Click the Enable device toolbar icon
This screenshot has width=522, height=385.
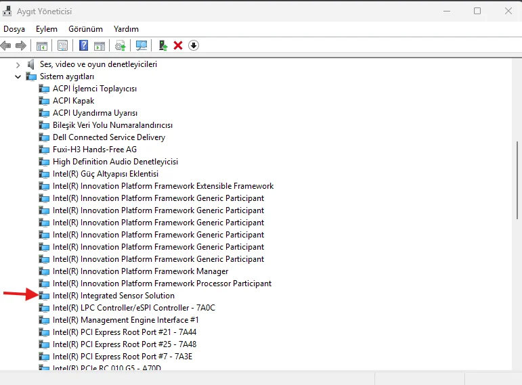click(162, 45)
